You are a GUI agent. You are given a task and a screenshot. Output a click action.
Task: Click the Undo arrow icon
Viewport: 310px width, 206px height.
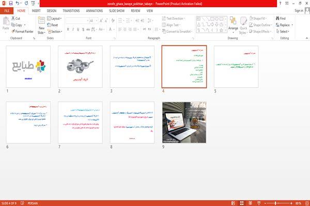pyautogui.click(x=18, y=3)
